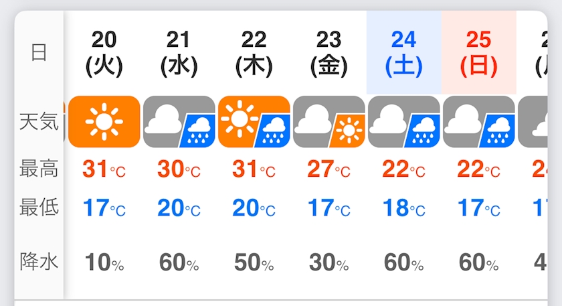Screen dimensions: 562x306
Task: Click the 30% precipitation value for Friday
Action: click(329, 263)
